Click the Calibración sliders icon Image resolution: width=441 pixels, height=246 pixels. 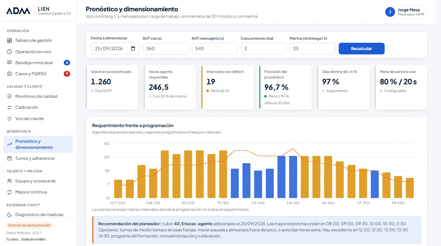click(9, 107)
